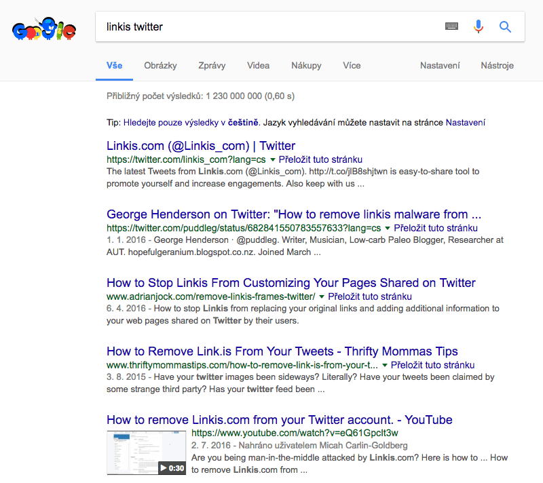The image size is (543, 483).
Task: Start voice search with microphone icon
Action: tap(479, 26)
